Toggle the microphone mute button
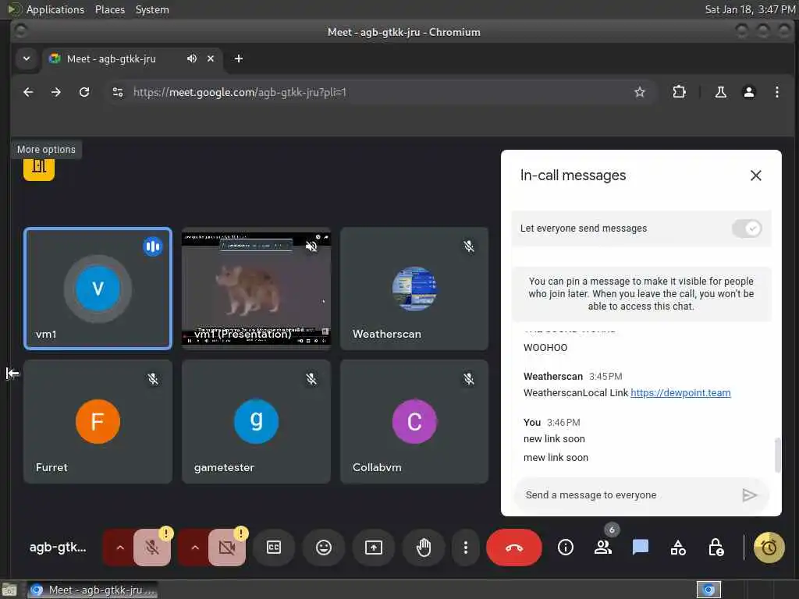 (x=152, y=548)
